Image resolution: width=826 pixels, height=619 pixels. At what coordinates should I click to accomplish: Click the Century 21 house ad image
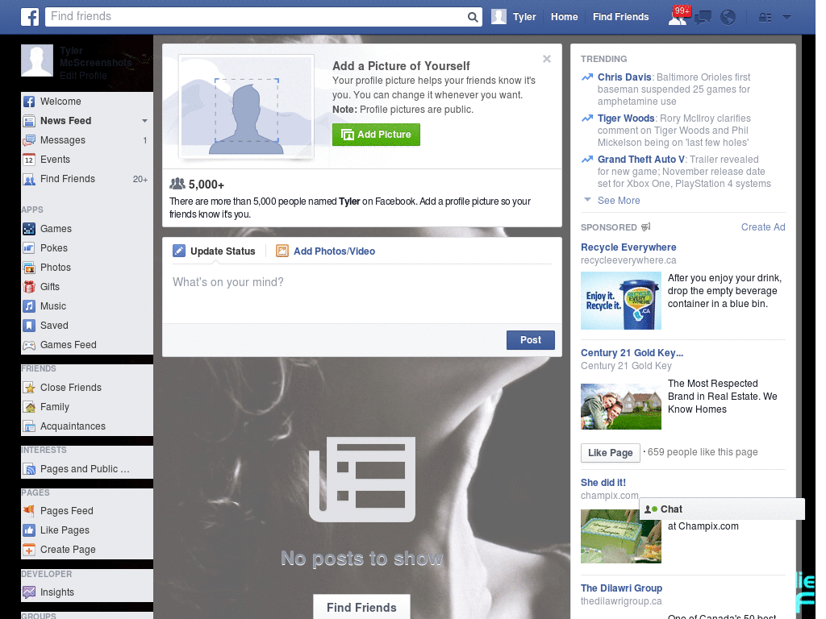pyautogui.click(x=620, y=406)
